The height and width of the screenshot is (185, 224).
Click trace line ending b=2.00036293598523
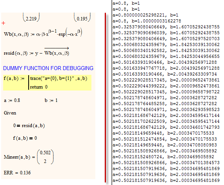tap(166, 109)
